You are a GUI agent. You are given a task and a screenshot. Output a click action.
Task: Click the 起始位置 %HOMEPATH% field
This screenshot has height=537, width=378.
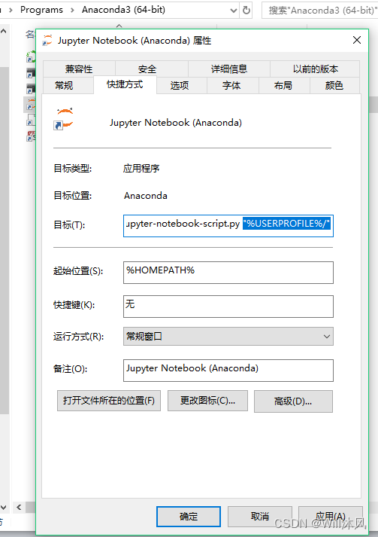[228, 273]
